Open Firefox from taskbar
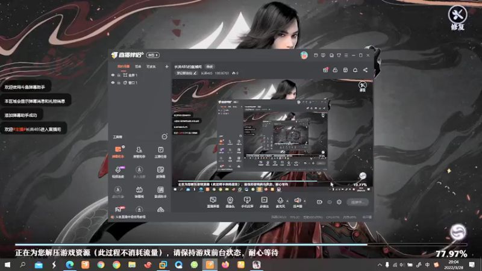The width and height of the screenshot is (482, 271). click(225, 264)
